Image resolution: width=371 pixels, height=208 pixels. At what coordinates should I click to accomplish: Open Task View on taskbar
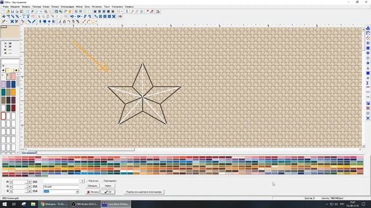[14, 204]
